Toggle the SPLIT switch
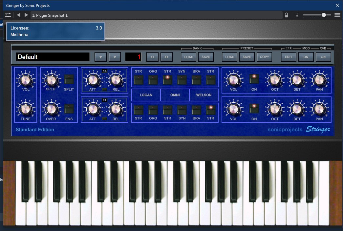Viewport: 343px width, 231px height. pyautogui.click(x=69, y=79)
